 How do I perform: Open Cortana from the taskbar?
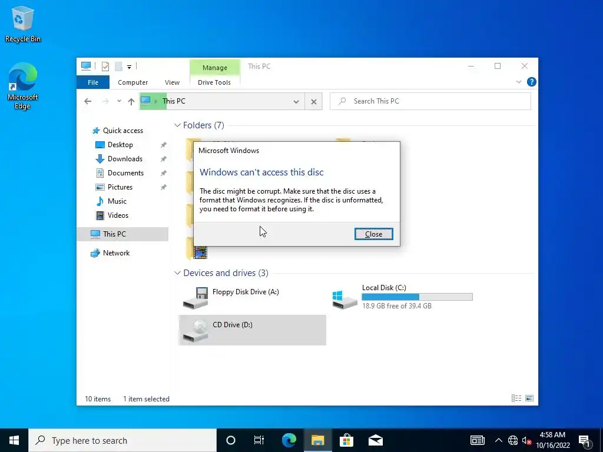tap(230, 440)
